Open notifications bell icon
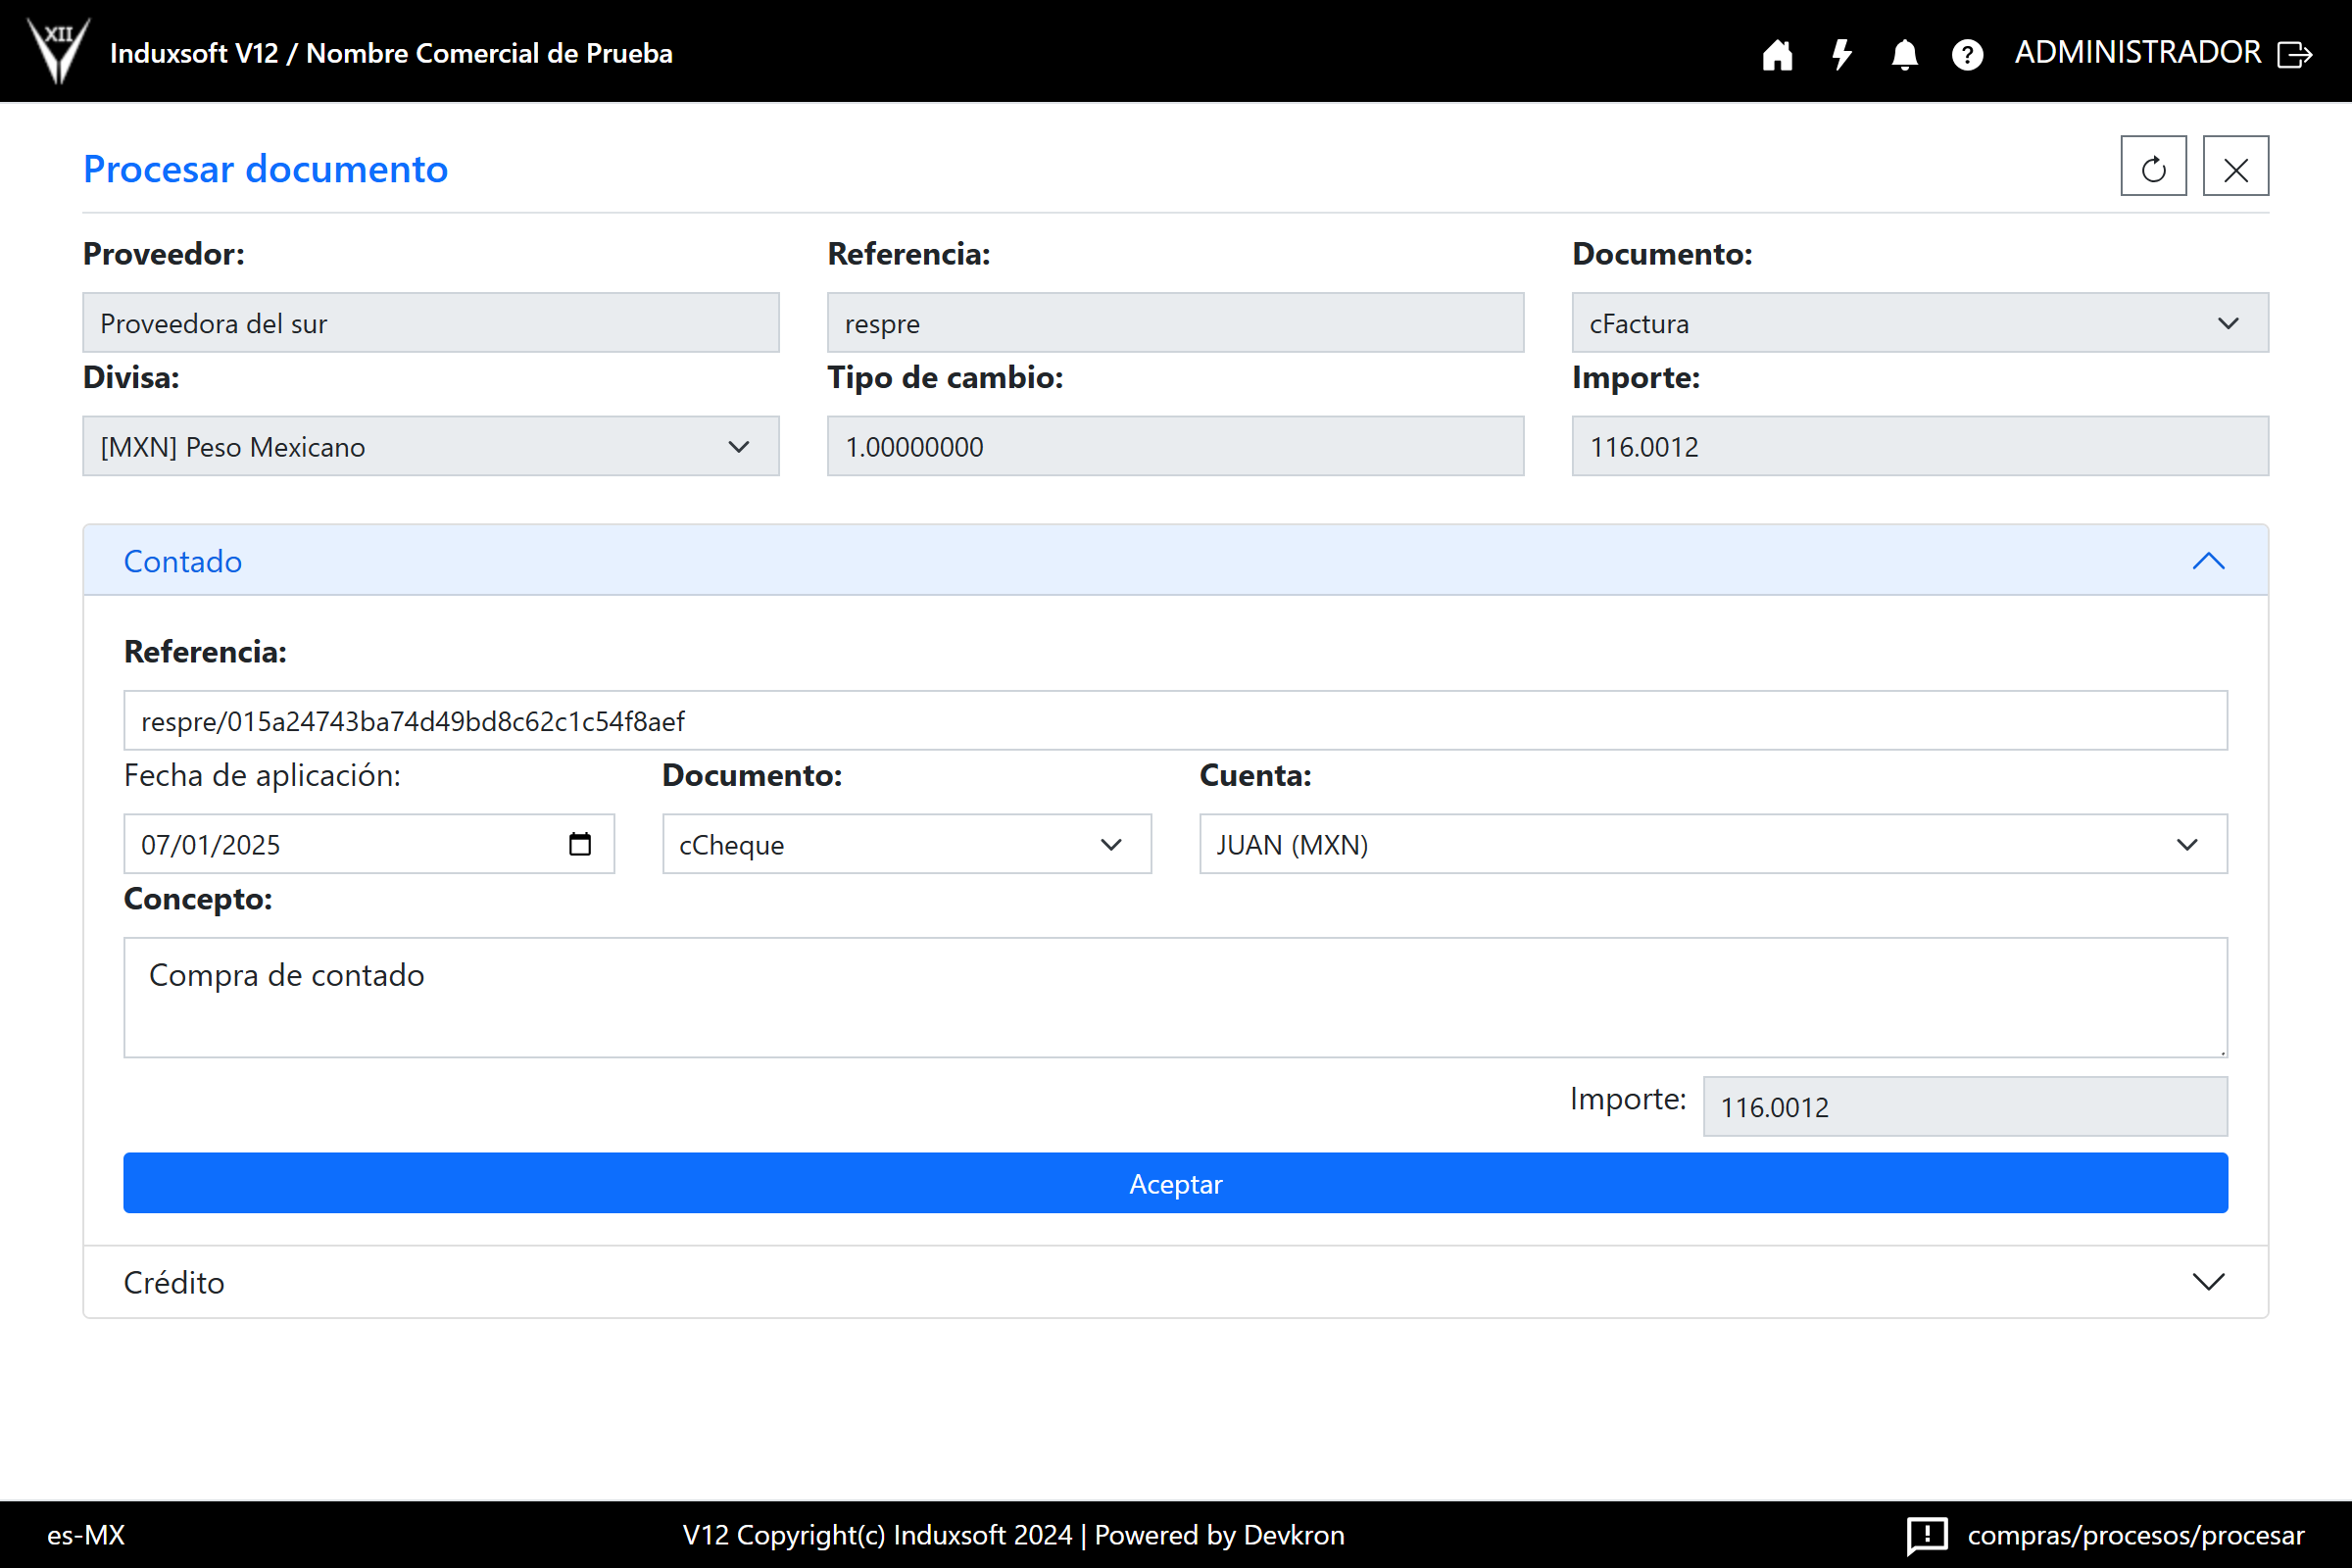The image size is (2352, 1568). [1904, 54]
